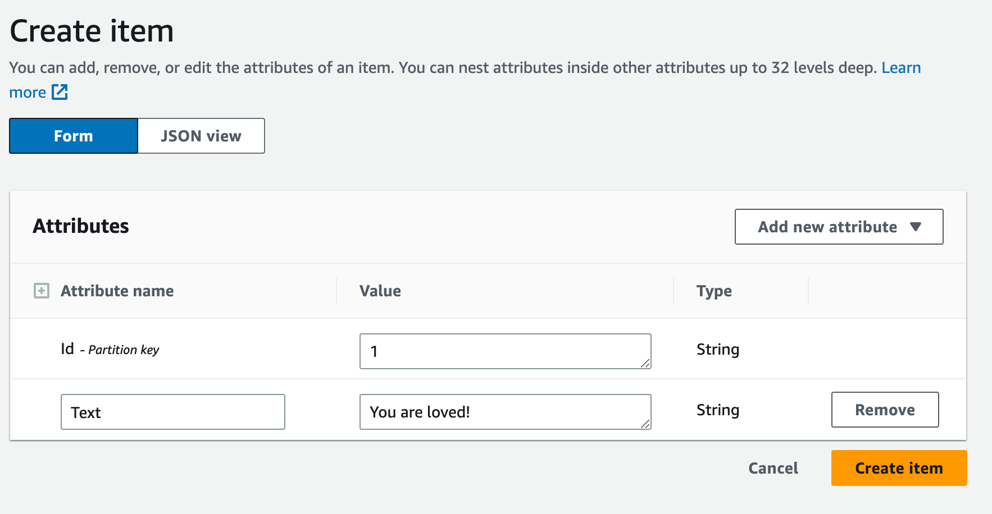This screenshot has height=514, width=992.
Task: Open Add new attribute dropdown
Action: [x=839, y=227]
